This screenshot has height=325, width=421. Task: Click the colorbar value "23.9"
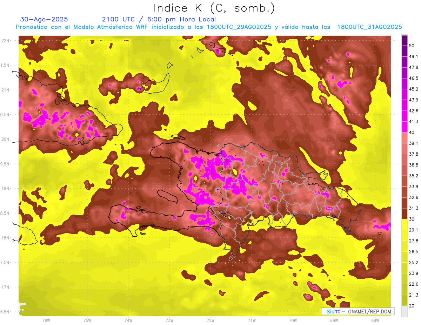point(414,273)
